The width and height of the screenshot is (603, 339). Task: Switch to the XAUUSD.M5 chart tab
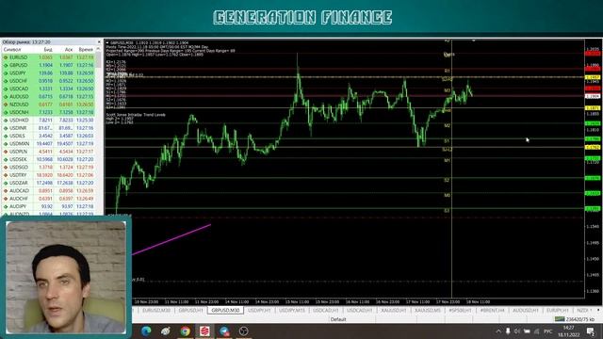(x=427, y=310)
